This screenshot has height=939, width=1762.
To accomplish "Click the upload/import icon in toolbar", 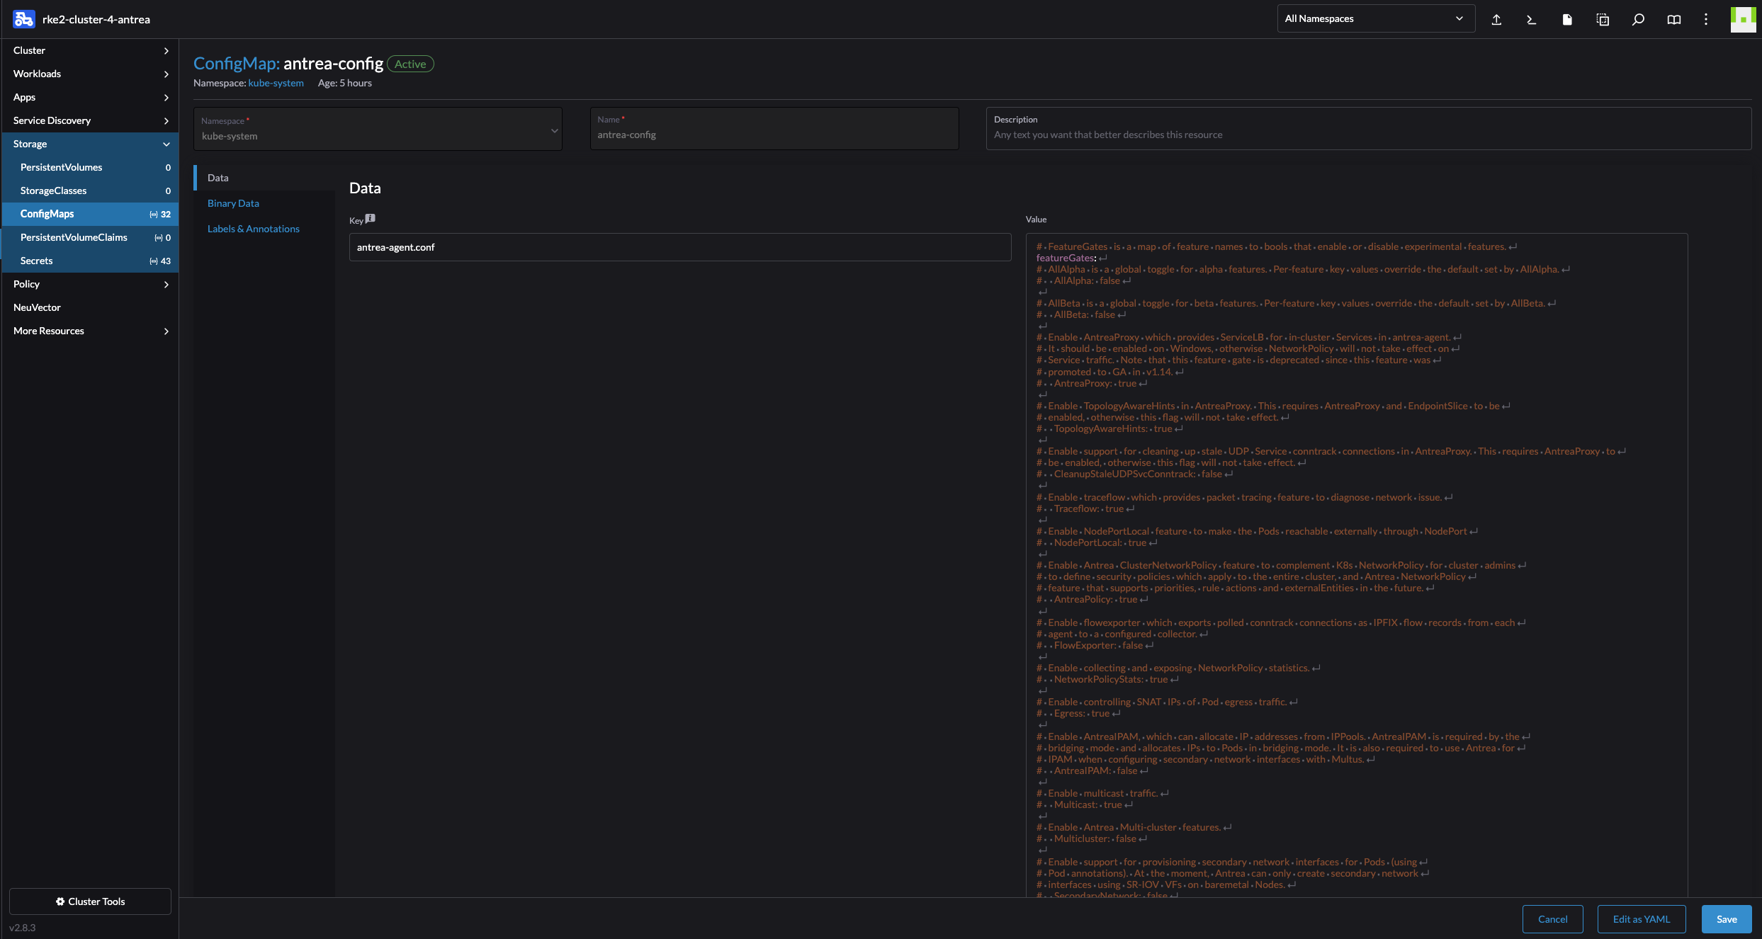I will tap(1496, 18).
